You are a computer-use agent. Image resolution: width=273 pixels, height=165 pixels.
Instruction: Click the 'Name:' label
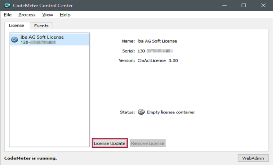128,41
